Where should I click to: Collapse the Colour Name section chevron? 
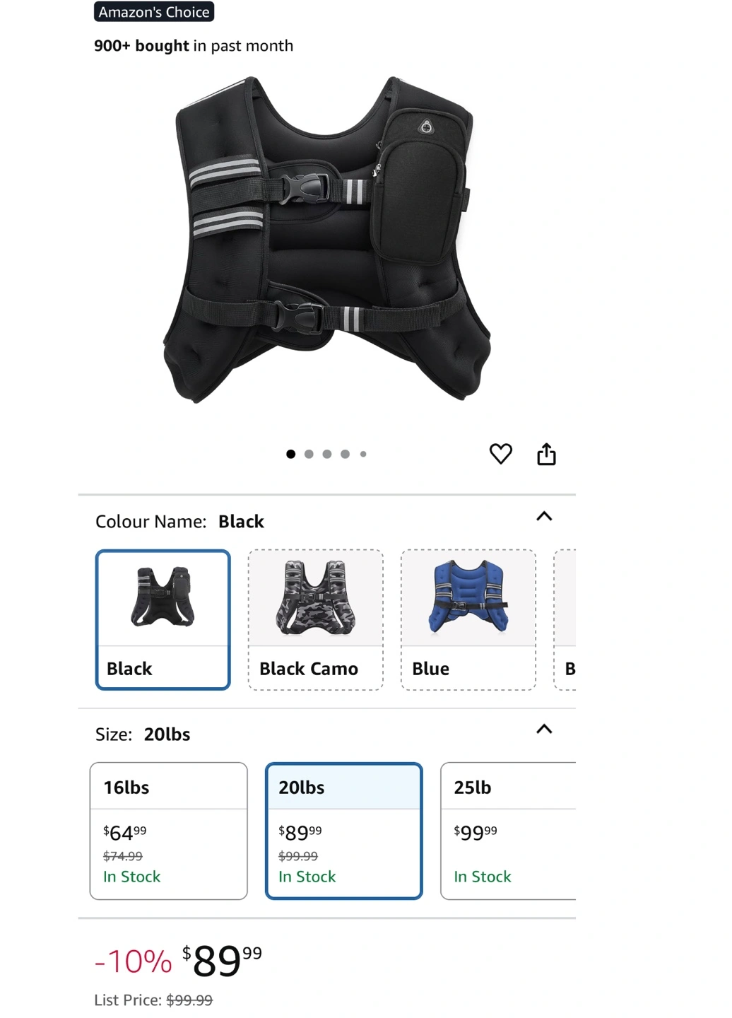point(544,516)
